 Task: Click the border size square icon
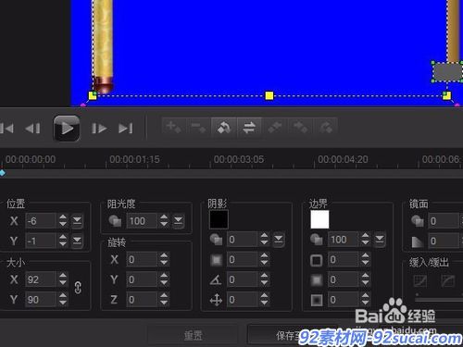(x=317, y=260)
